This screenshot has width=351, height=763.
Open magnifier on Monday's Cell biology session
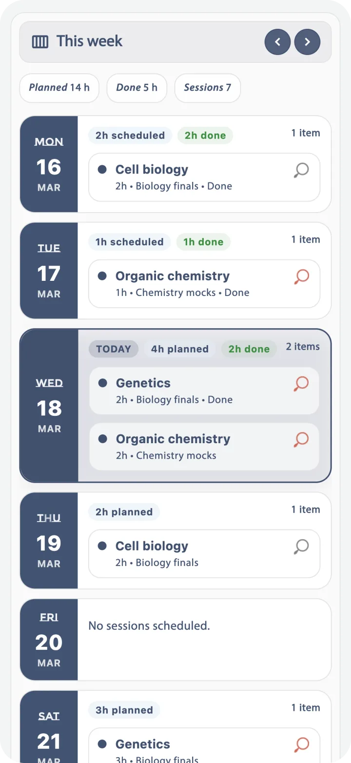(x=301, y=170)
